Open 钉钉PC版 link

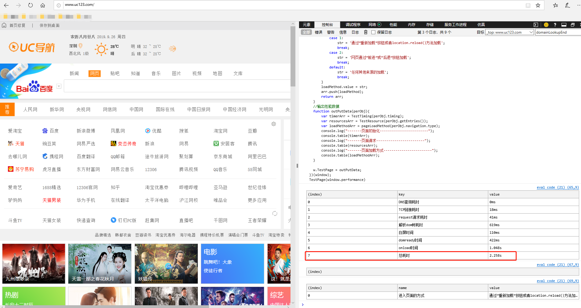tap(124, 220)
